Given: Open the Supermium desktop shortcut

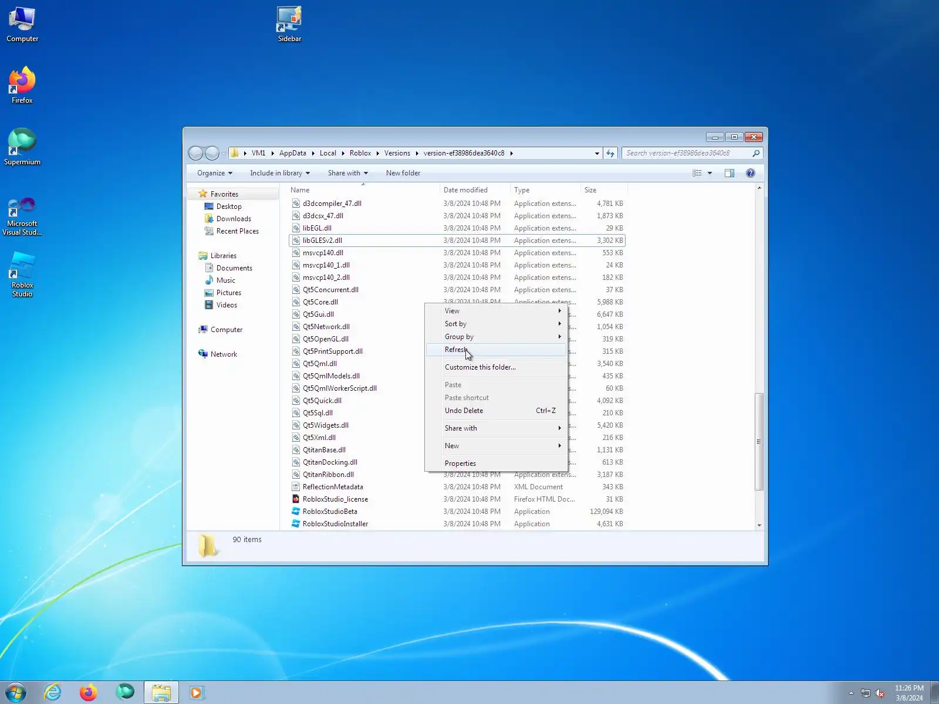Looking at the screenshot, I should point(22,147).
